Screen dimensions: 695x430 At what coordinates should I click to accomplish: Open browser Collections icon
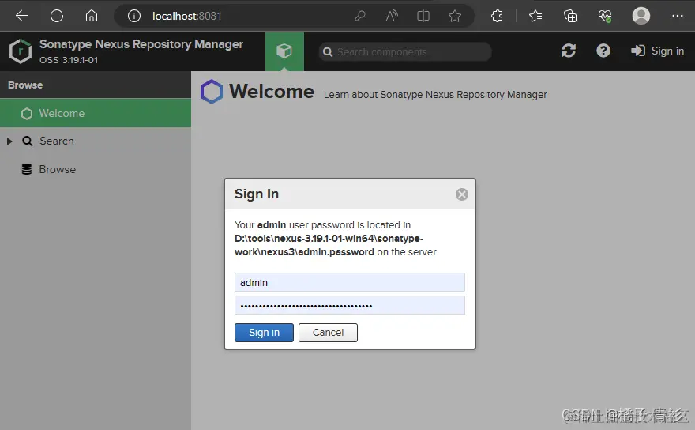coord(570,16)
